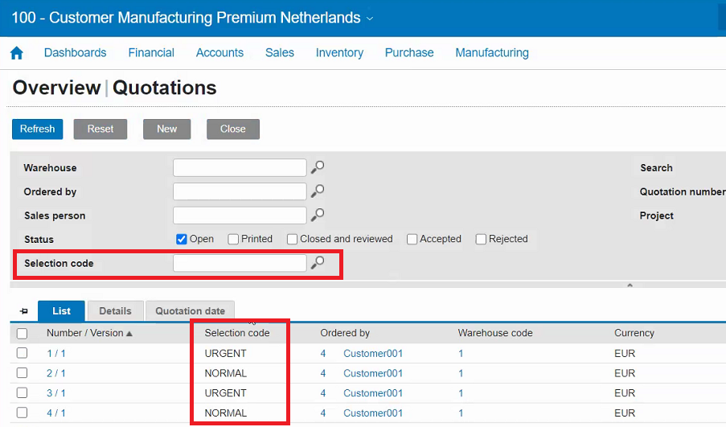The width and height of the screenshot is (726, 427).
Task: Select checkbox for quotation 3 / 1
Action: point(22,392)
